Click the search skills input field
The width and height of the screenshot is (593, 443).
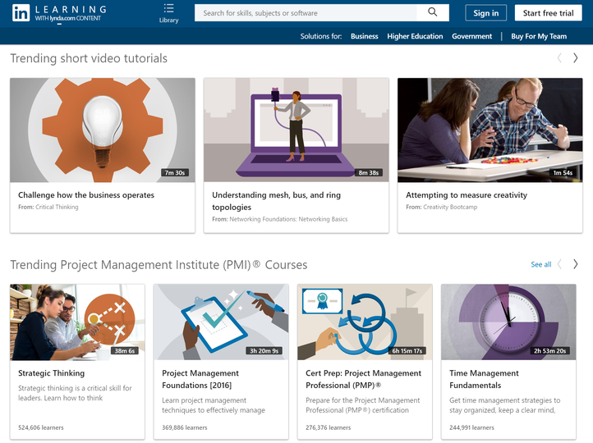coord(306,13)
